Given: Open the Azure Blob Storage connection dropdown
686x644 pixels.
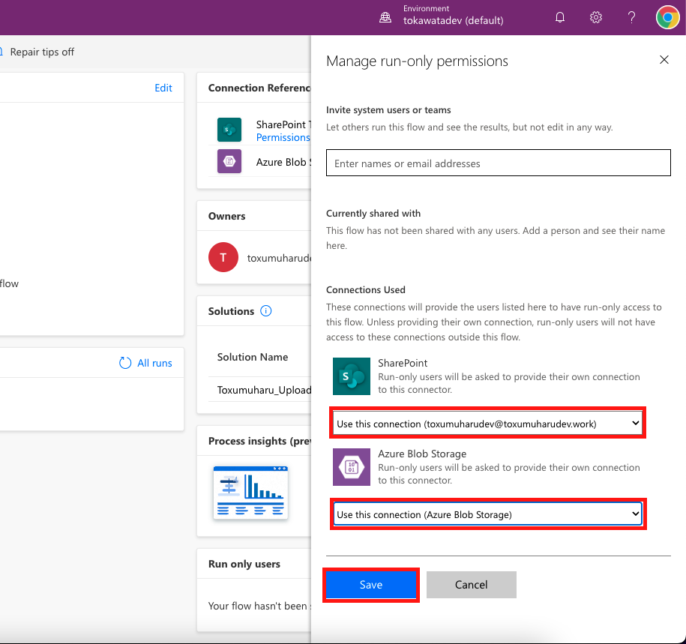Looking at the screenshot, I should coord(487,514).
